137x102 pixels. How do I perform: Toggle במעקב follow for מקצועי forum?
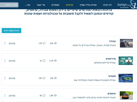12,78
